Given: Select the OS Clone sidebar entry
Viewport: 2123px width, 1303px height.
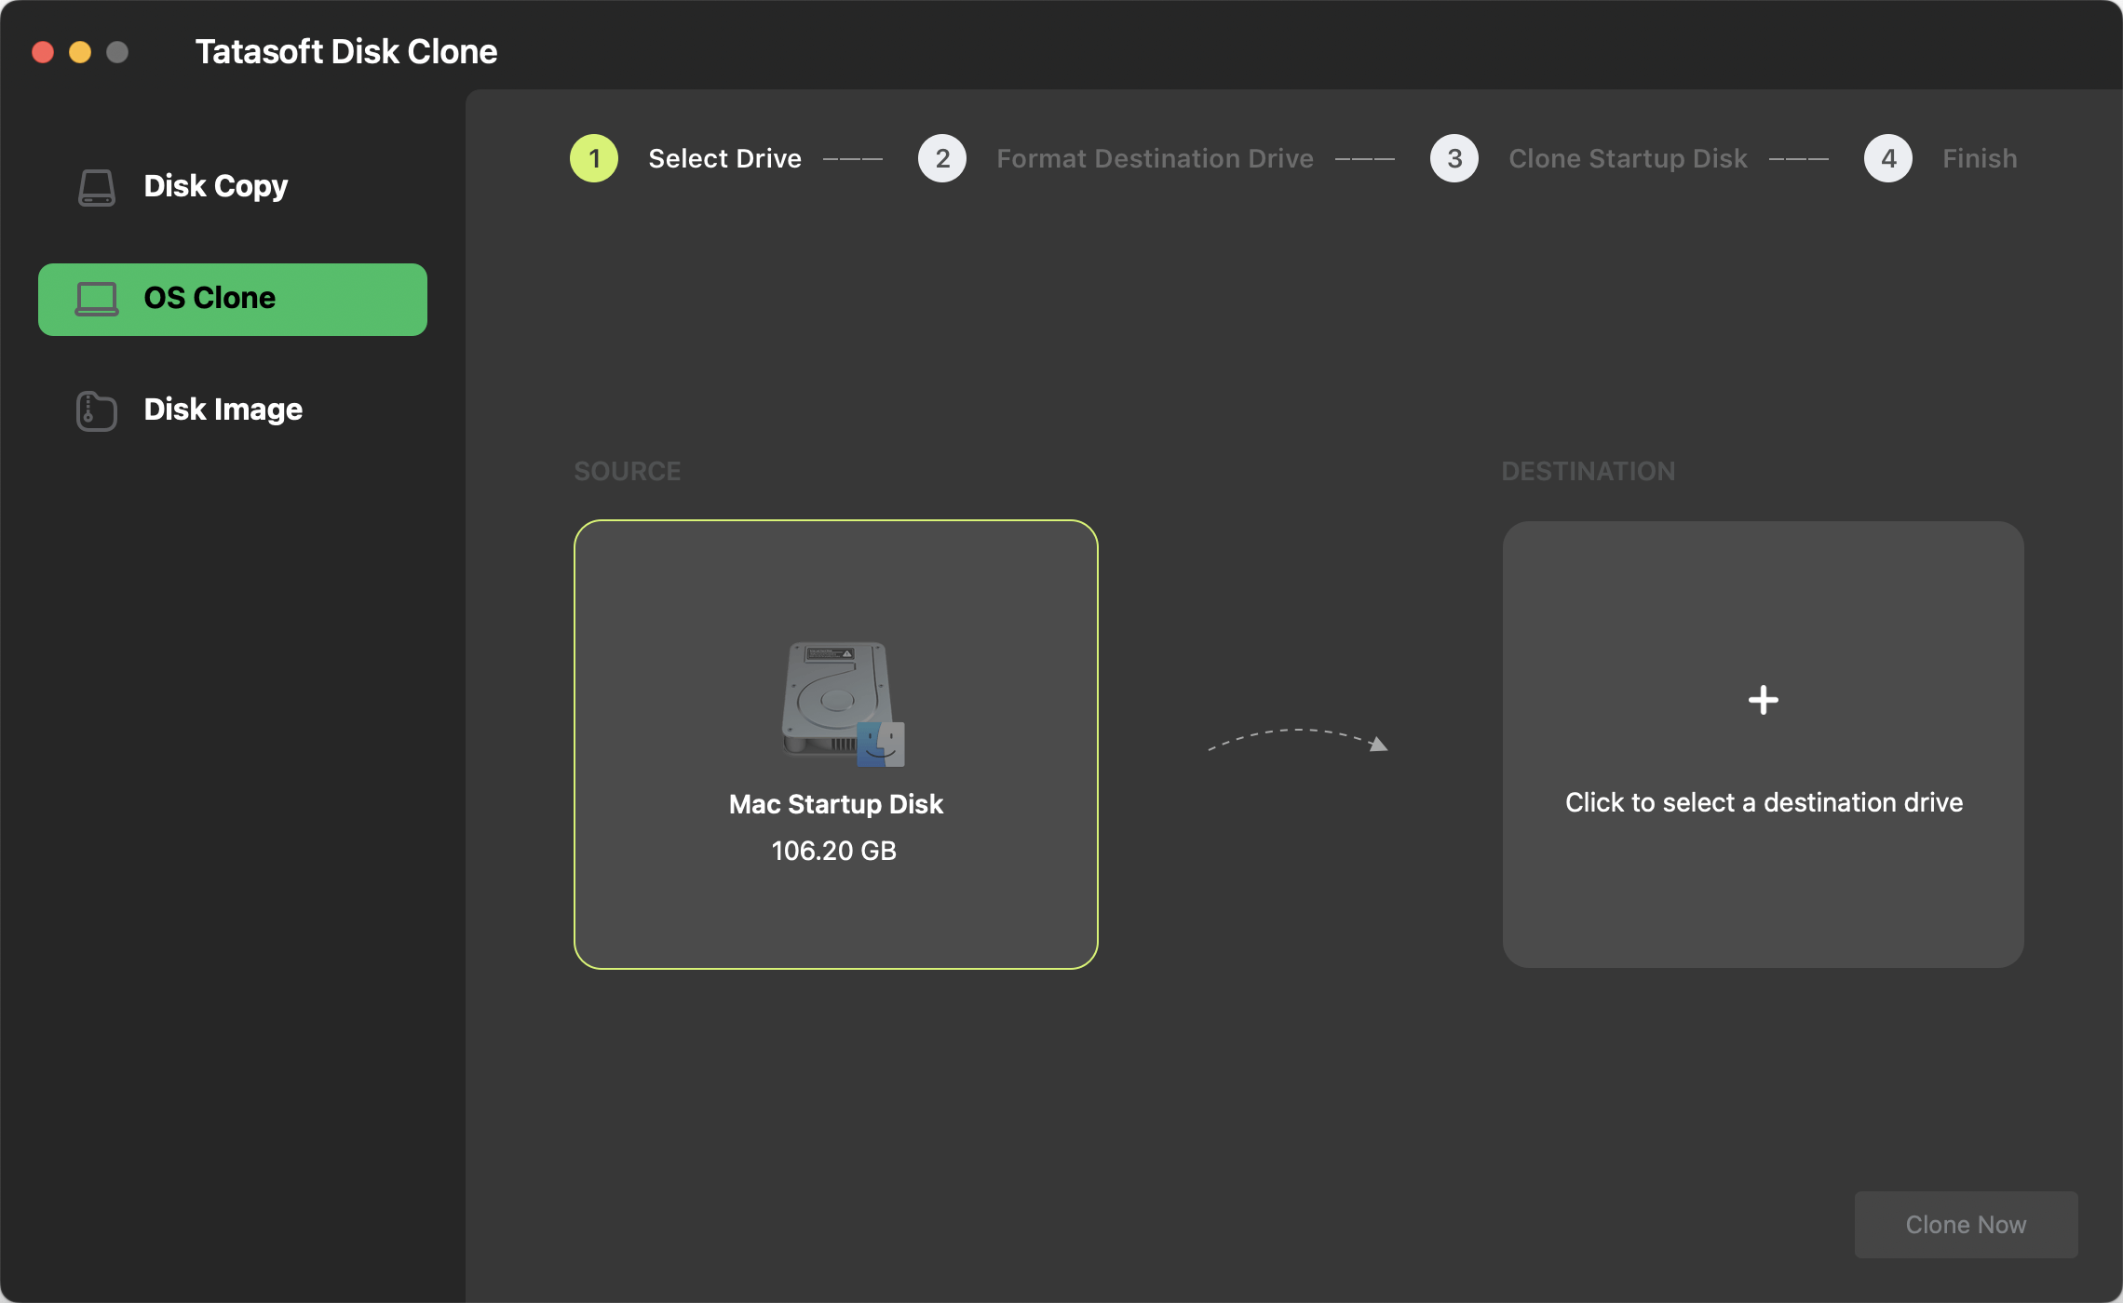Looking at the screenshot, I should point(232,298).
